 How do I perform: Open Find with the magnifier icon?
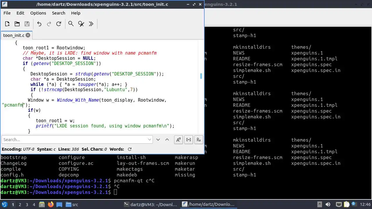71,24
